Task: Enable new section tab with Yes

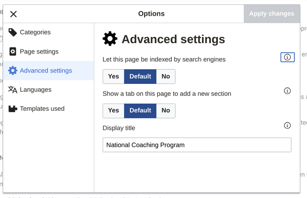Action: [114, 111]
